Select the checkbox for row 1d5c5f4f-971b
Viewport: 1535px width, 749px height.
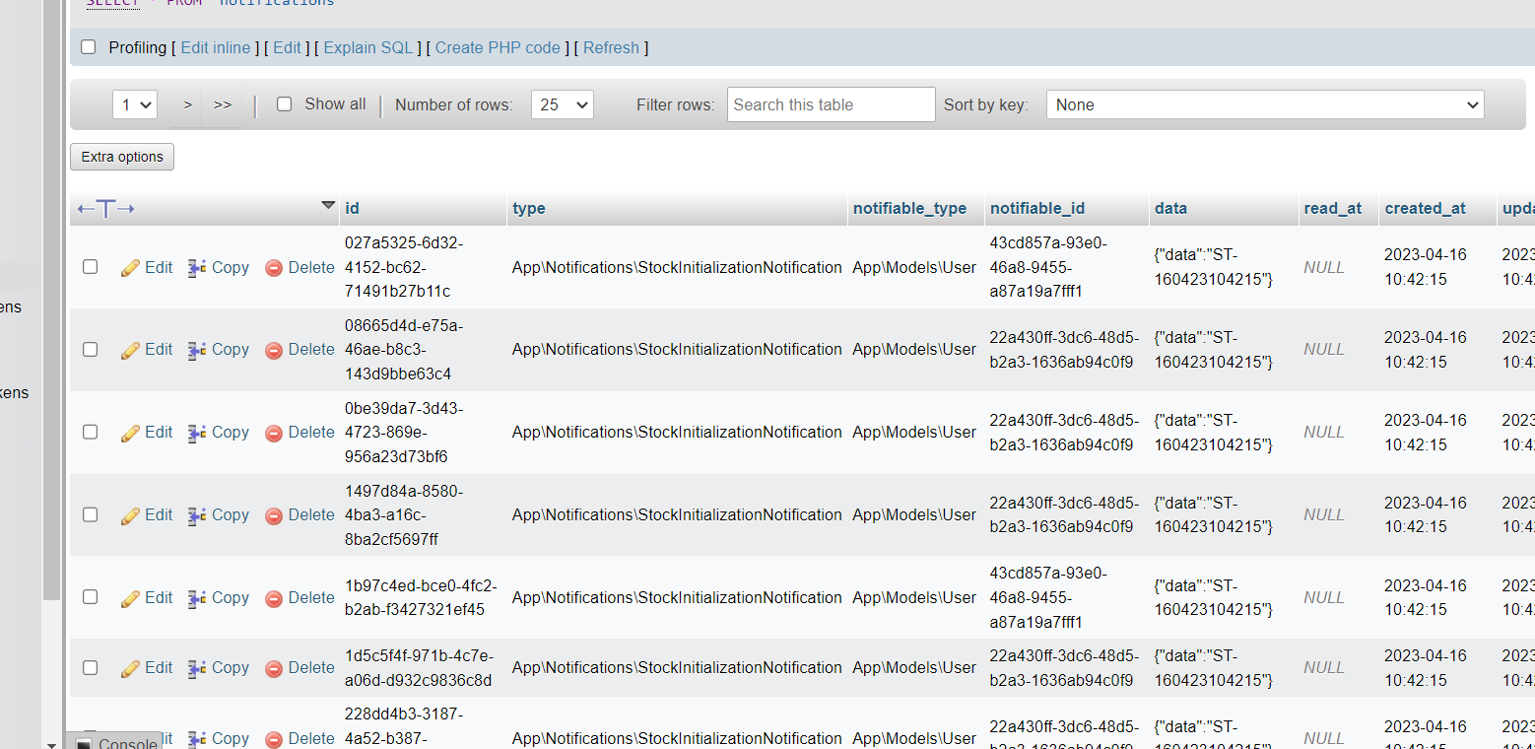(90, 667)
